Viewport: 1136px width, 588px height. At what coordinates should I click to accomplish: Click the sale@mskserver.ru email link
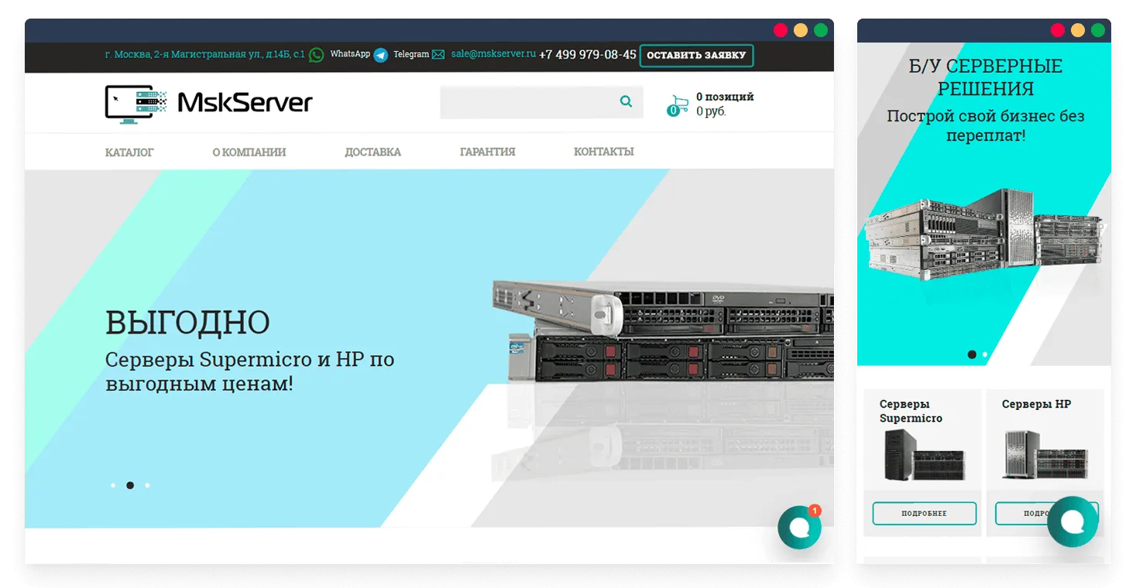tap(493, 54)
